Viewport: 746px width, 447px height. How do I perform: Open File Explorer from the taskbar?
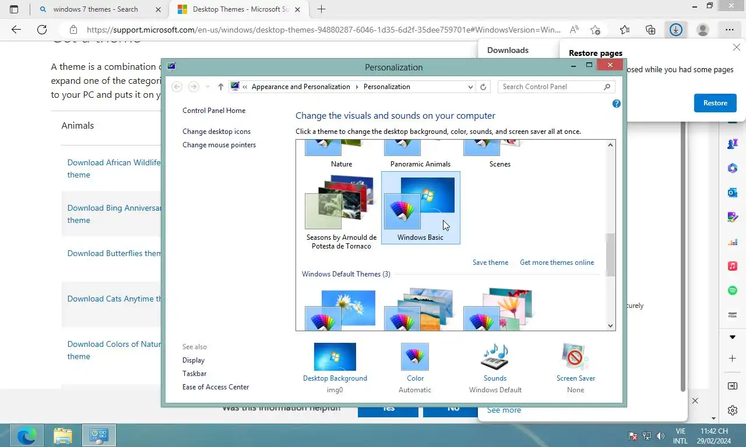(63, 435)
